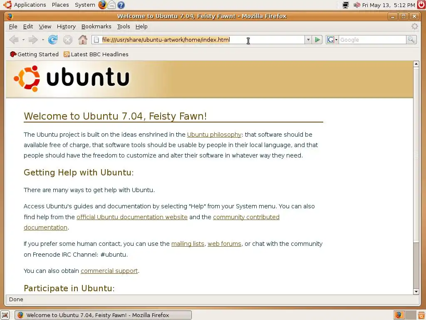Screen dimensions: 426x320
Task: Open the File menu
Action: 13,26
